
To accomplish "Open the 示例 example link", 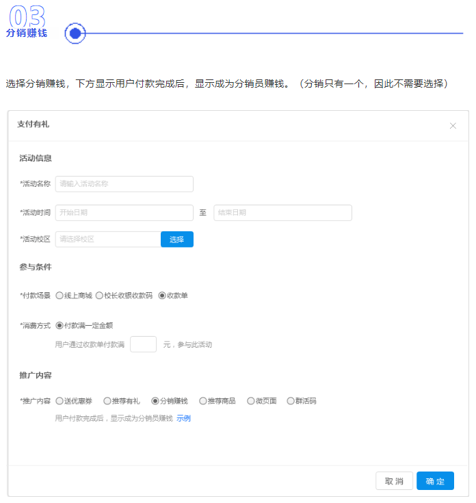I will (x=183, y=418).
